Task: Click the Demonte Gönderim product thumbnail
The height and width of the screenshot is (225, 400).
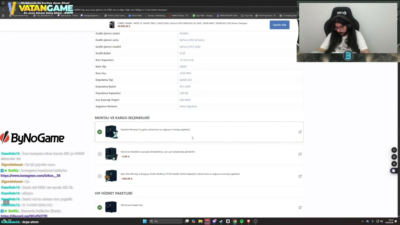Action: (111, 154)
